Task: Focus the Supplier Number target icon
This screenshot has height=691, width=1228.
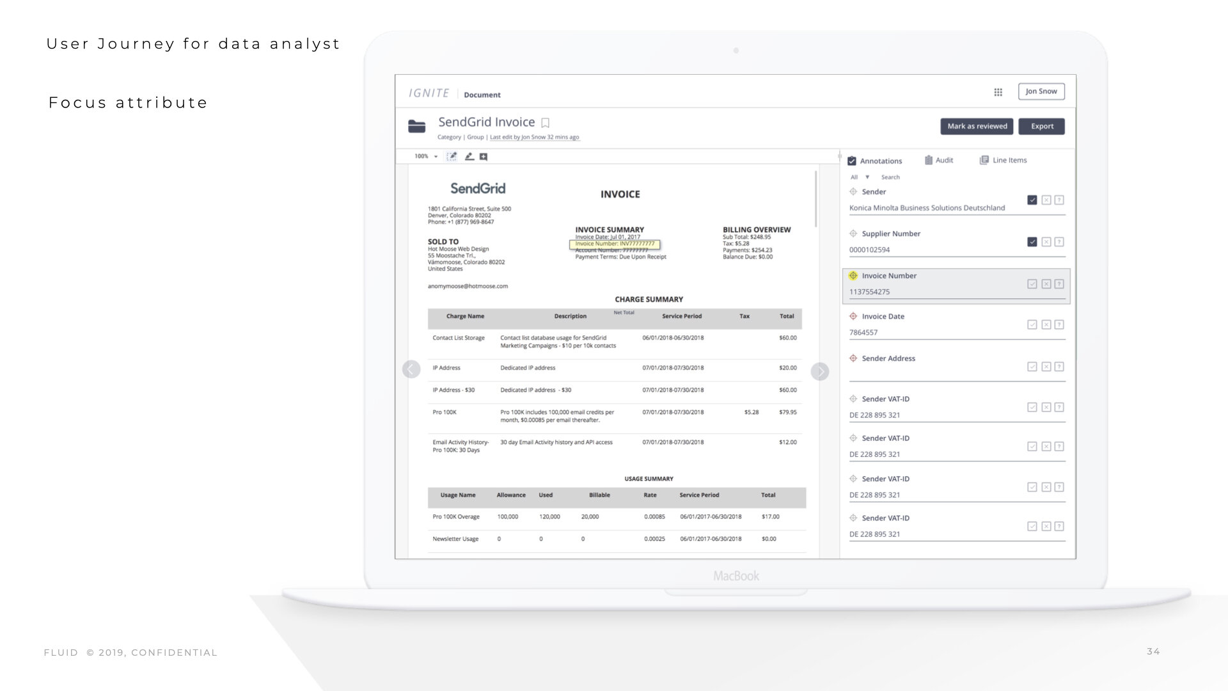Action: pyautogui.click(x=853, y=234)
